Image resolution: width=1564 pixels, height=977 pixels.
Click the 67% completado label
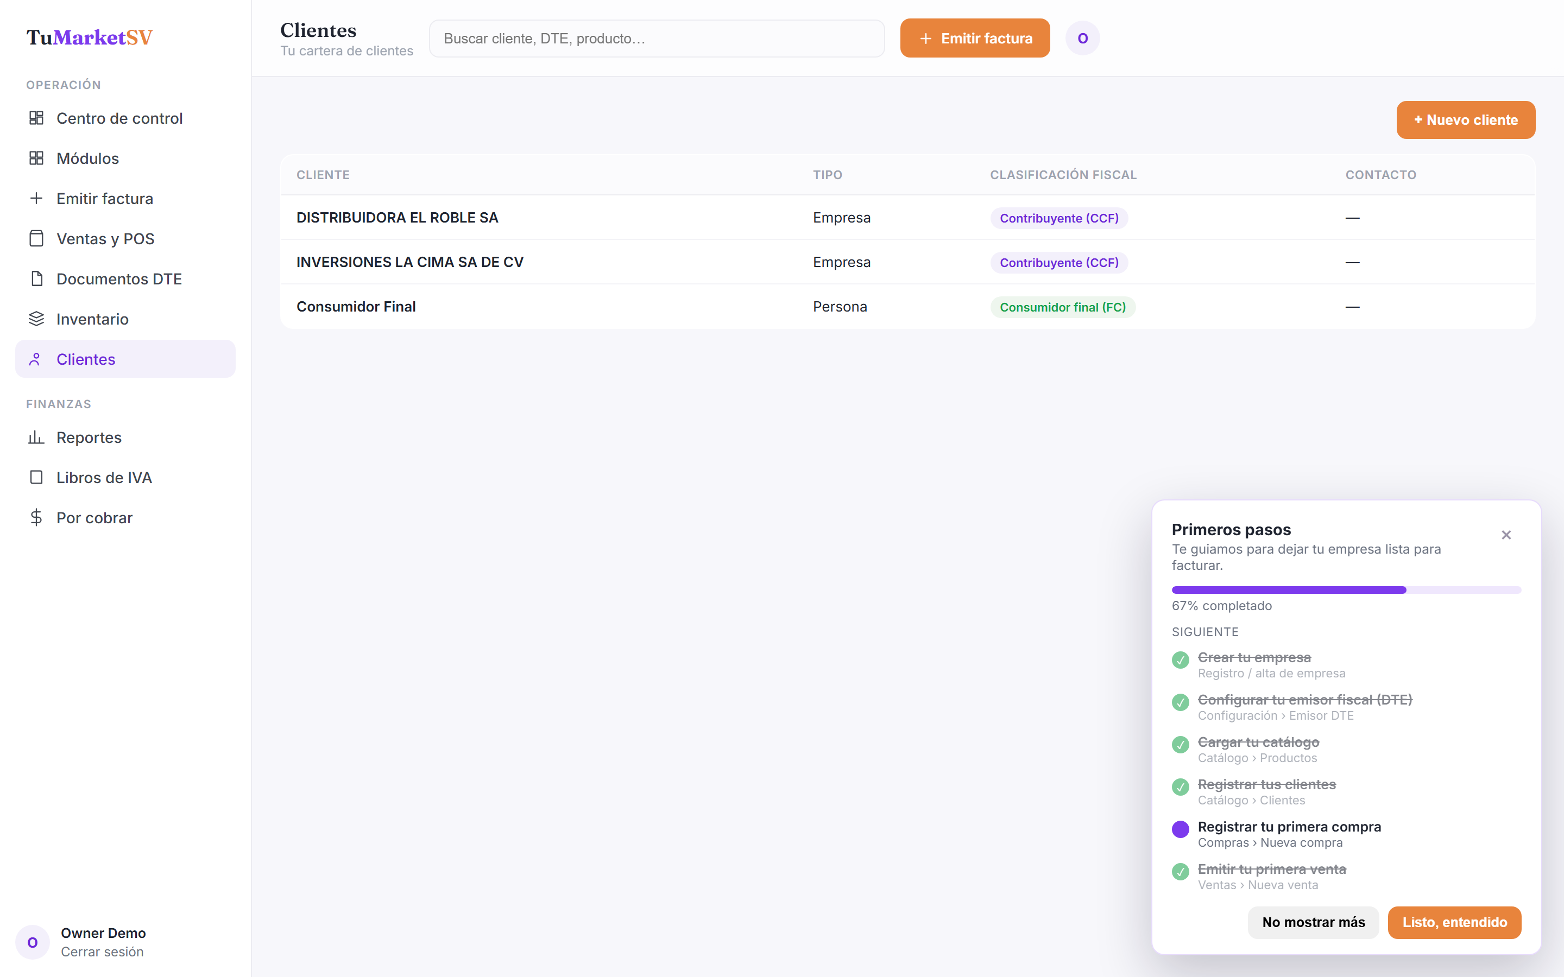pyautogui.click(x=1221, y=605)
